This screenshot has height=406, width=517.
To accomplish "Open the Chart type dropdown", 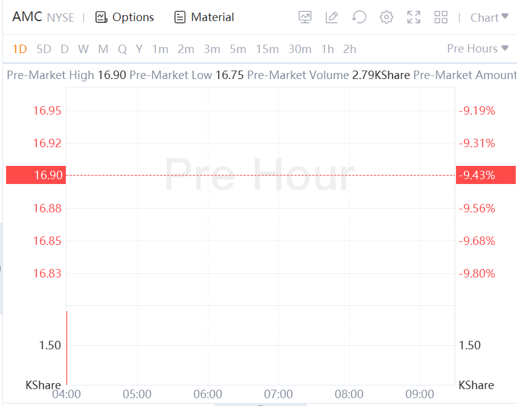I will click(489, 17).
